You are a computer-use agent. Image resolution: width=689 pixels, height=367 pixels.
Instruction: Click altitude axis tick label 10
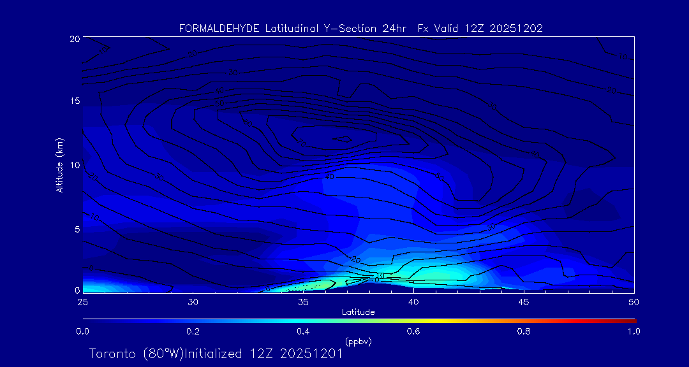74,165
